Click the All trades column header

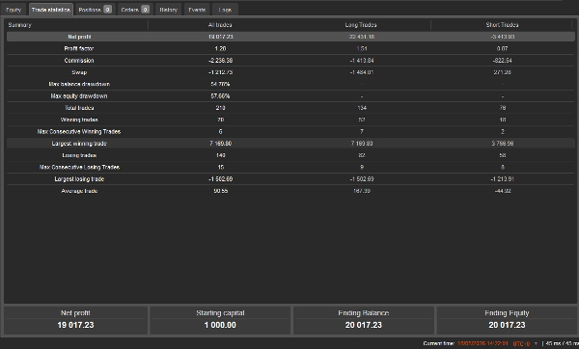(220, 25)
